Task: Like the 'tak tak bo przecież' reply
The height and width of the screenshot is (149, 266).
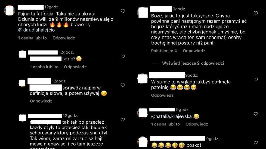Action: pos(123,120)
